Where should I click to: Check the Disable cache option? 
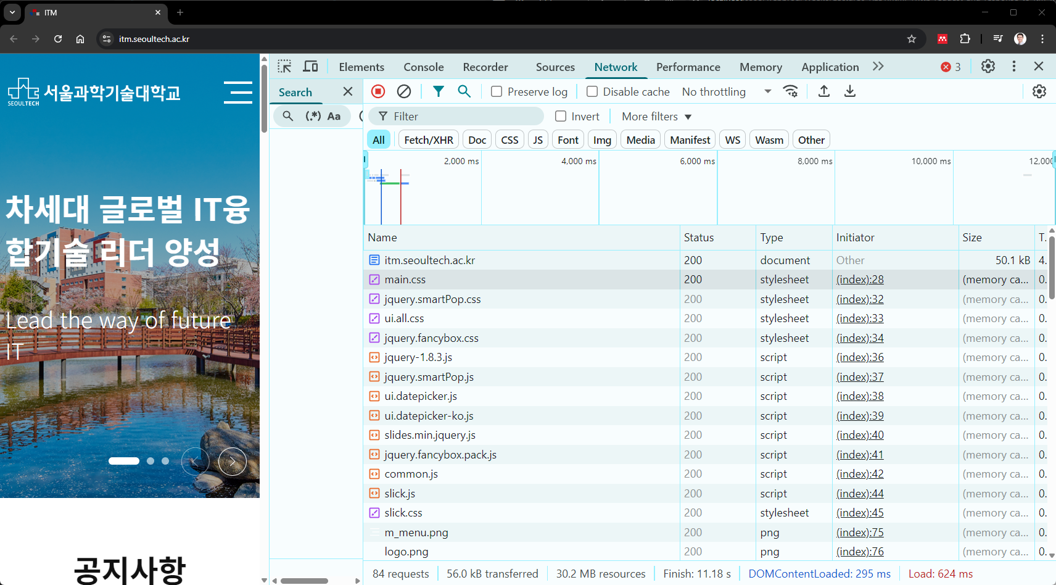(x=592, y=91)
